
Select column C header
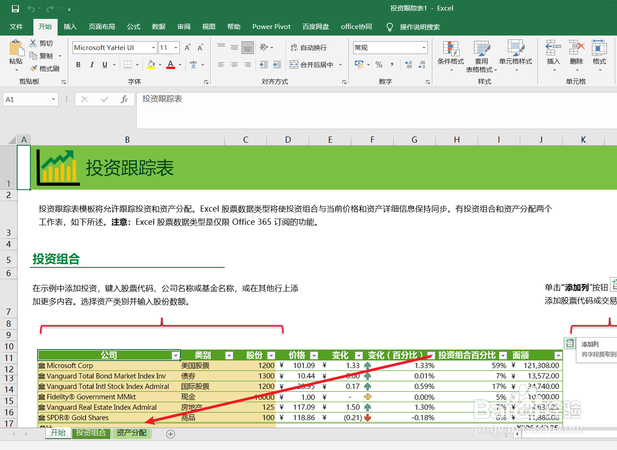tap(246, 140)
